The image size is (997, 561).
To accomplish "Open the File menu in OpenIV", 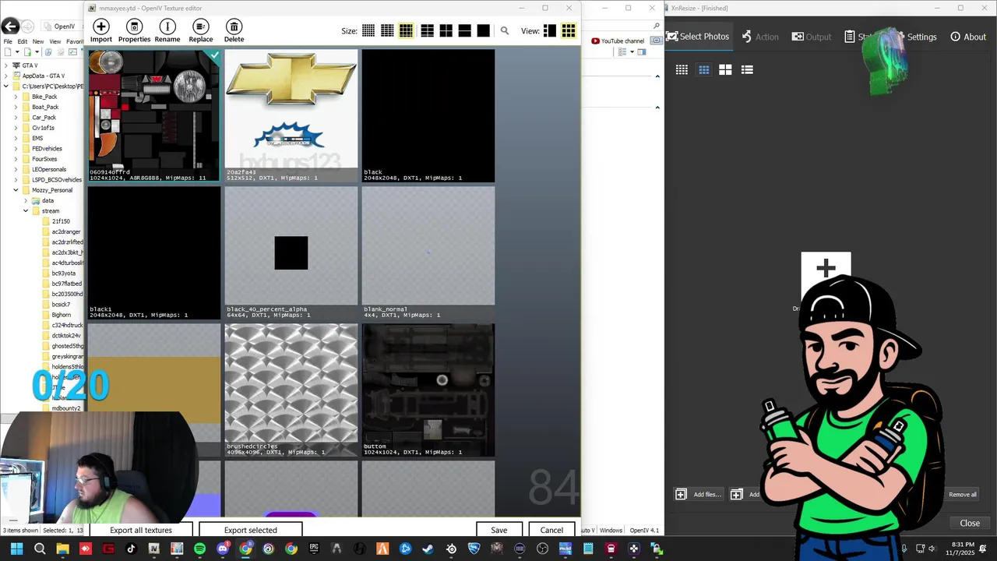I will click(9, 41).
